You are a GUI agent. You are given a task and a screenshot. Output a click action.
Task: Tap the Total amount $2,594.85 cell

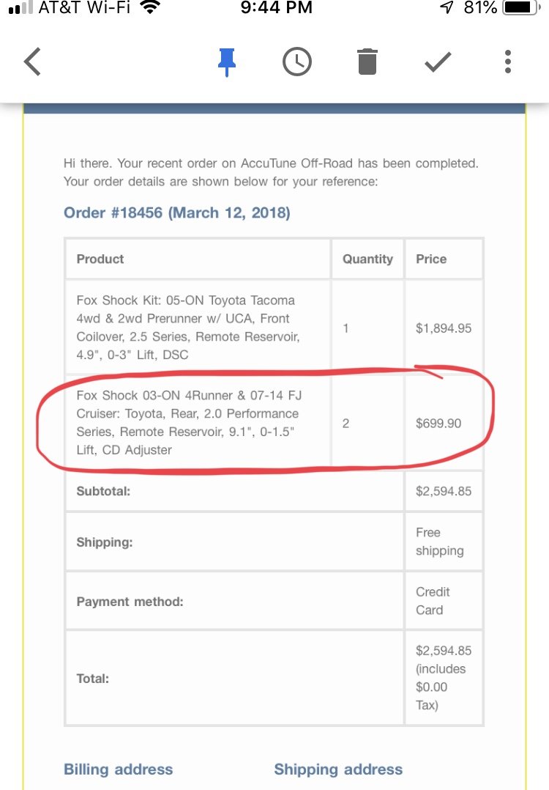pyautogui.click(x=444, y=678)
